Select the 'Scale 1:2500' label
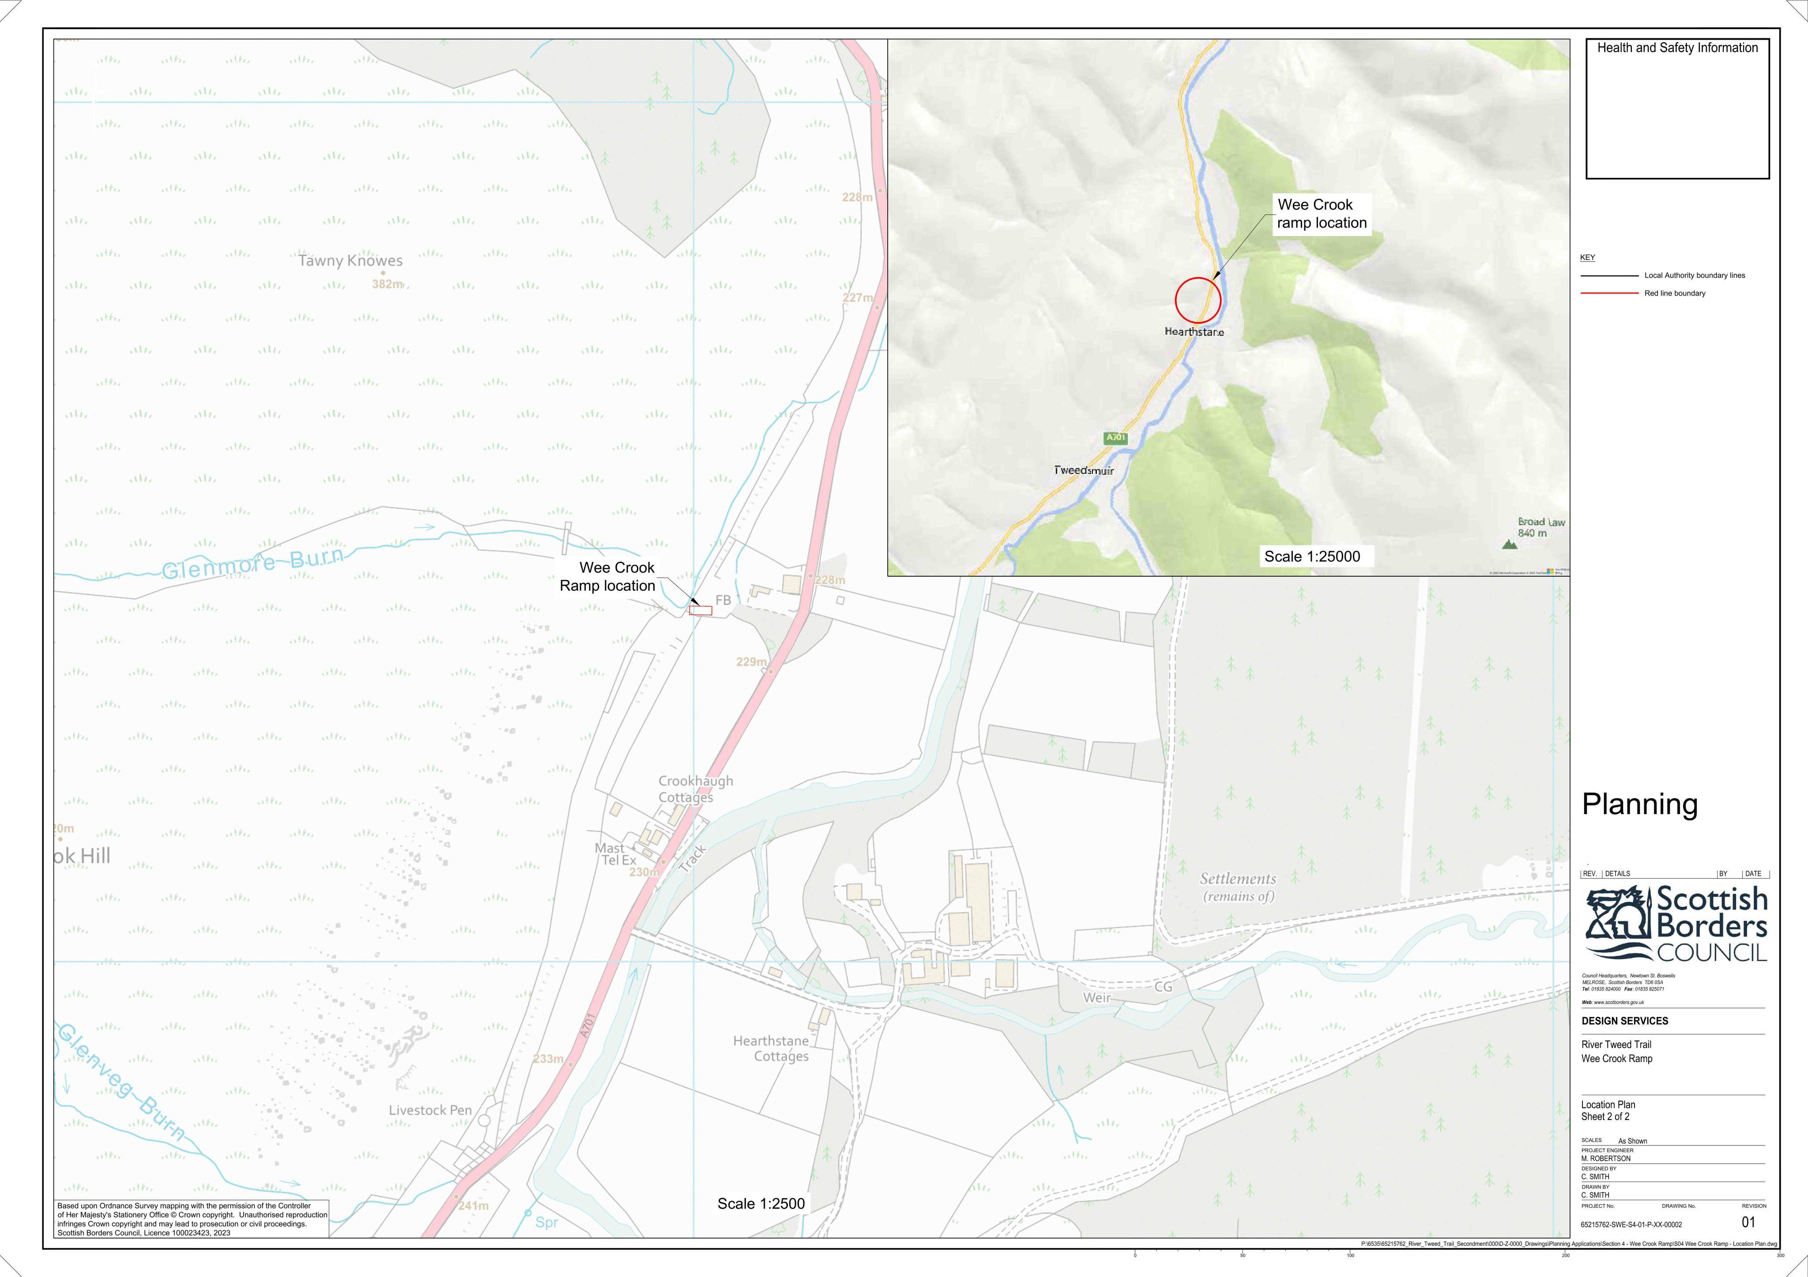1808x1277 pixels. 761,1204
